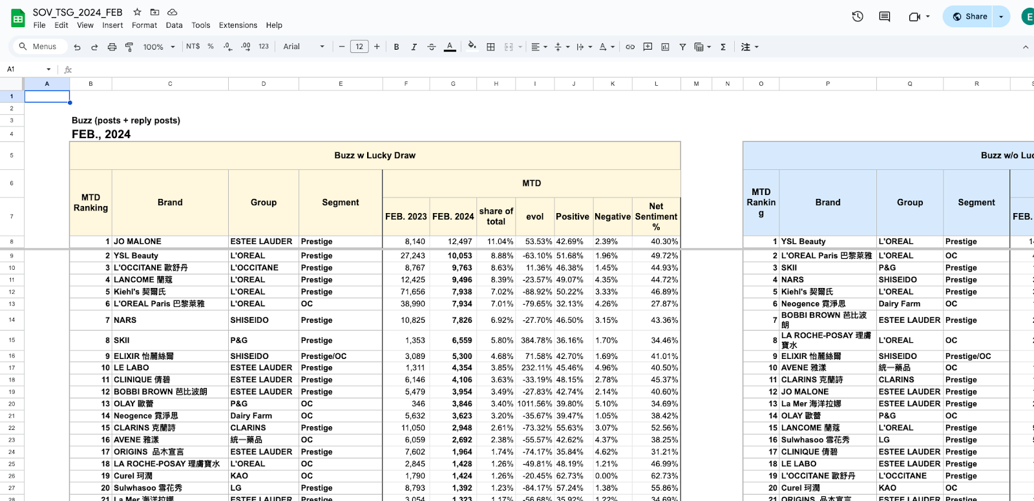1034x501 pixels.
Task: Open the borders menu
Action: 491,46
